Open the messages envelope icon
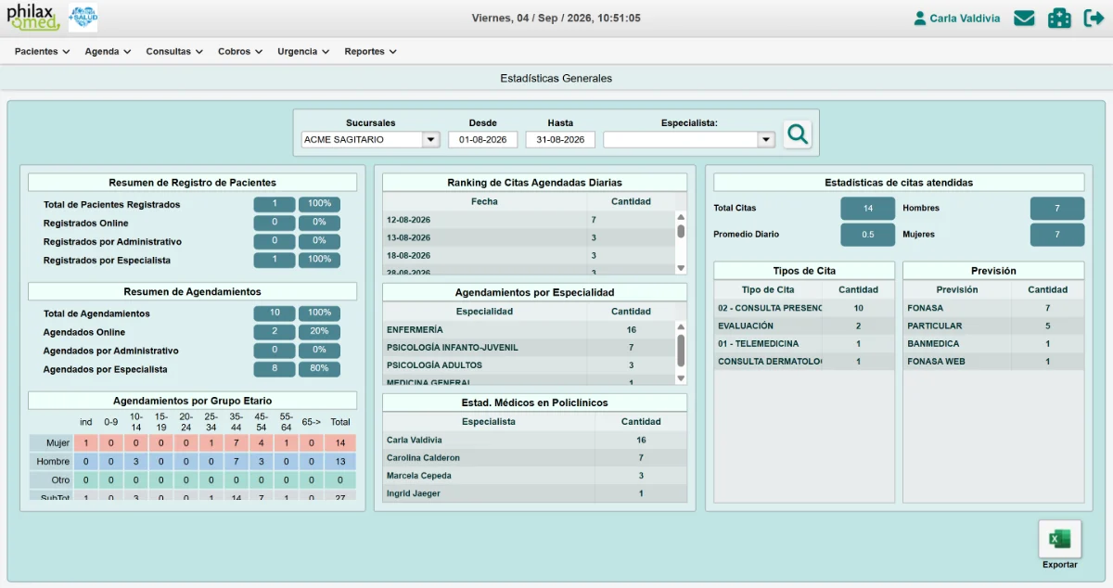The width and height of the screenshot is (1113, 588). pos(1024,19)
